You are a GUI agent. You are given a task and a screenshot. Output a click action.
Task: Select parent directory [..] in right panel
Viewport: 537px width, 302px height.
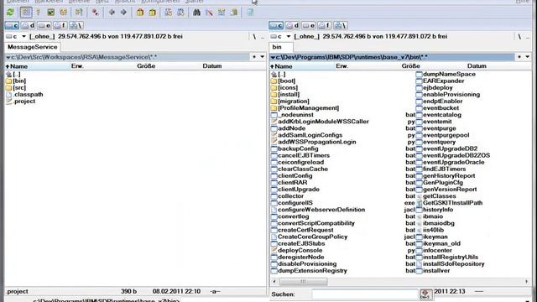(278, 75)
